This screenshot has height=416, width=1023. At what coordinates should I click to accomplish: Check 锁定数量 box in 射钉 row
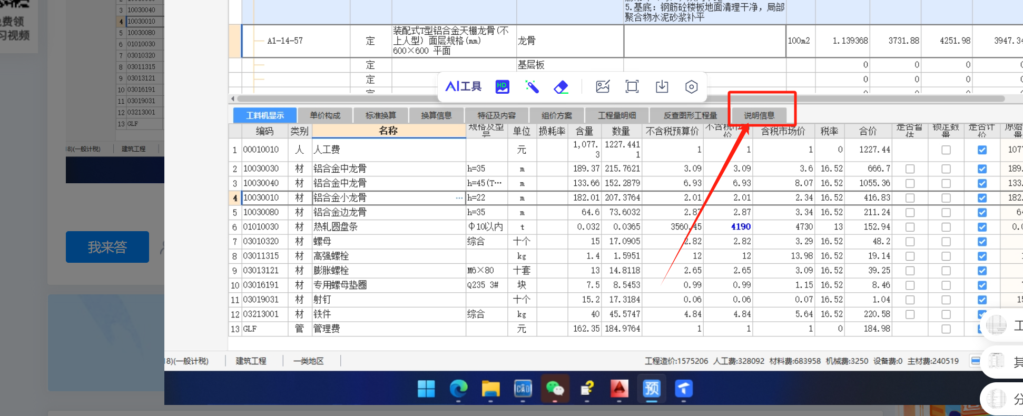(946, 300)
